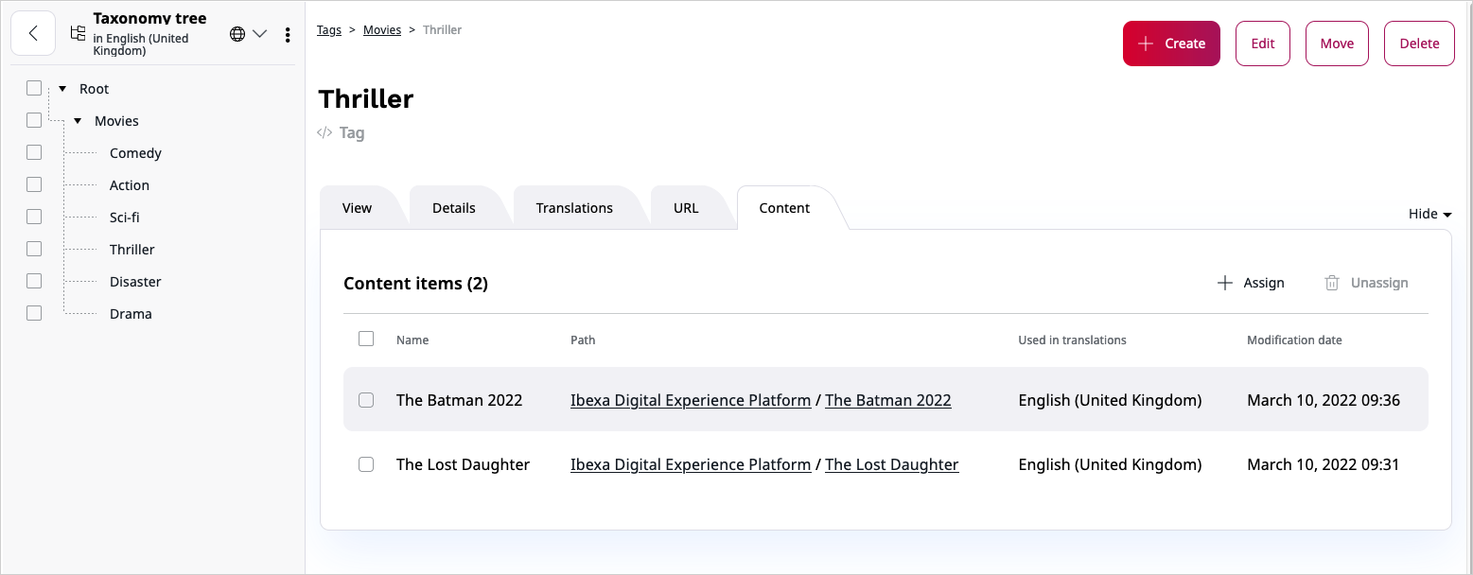Screen dimensions: 1473x575
Task: Click the back arrow in taxonomy panel
Action: (x=33, y=34)
